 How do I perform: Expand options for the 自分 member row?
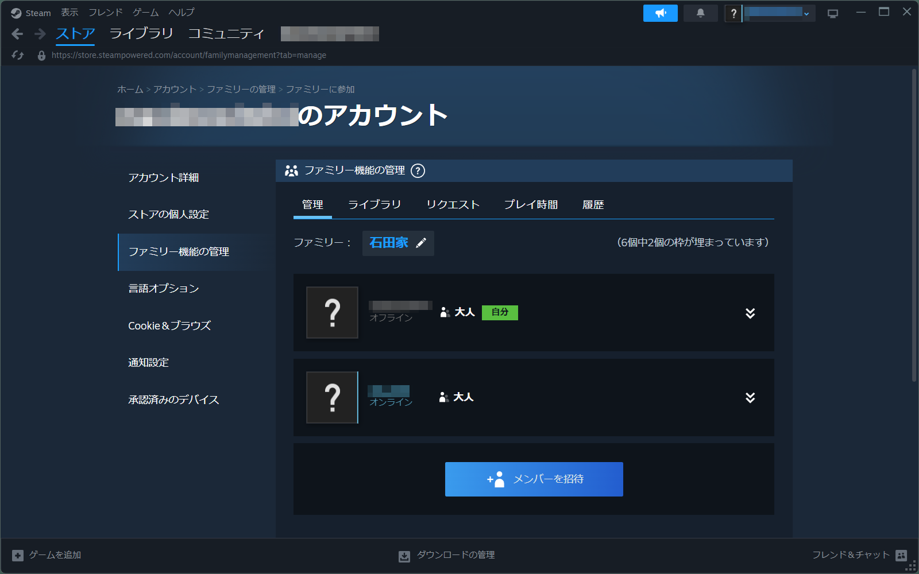coord(750,313)
